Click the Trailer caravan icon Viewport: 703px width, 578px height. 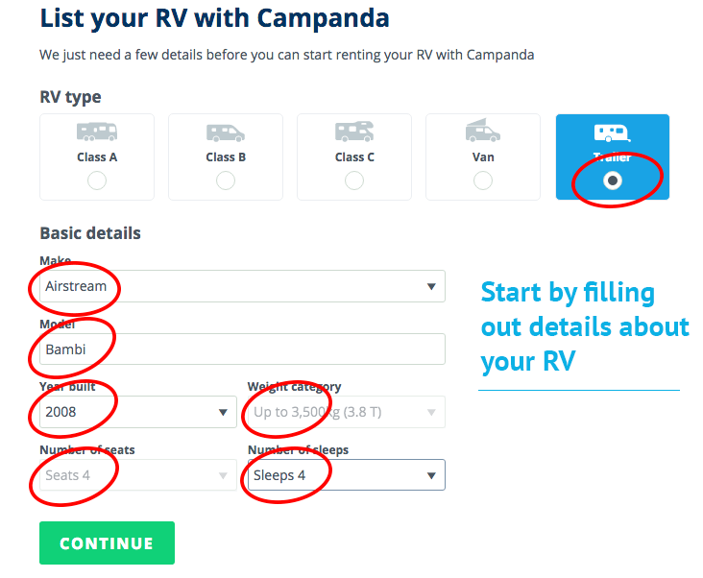(613, 133)
